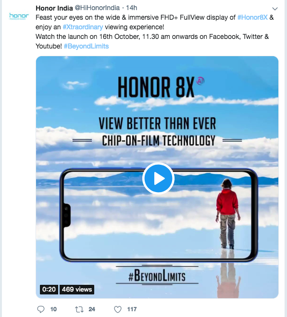Click the 469 views label
The height and width of the screenshot is (317, 287).
77,290
